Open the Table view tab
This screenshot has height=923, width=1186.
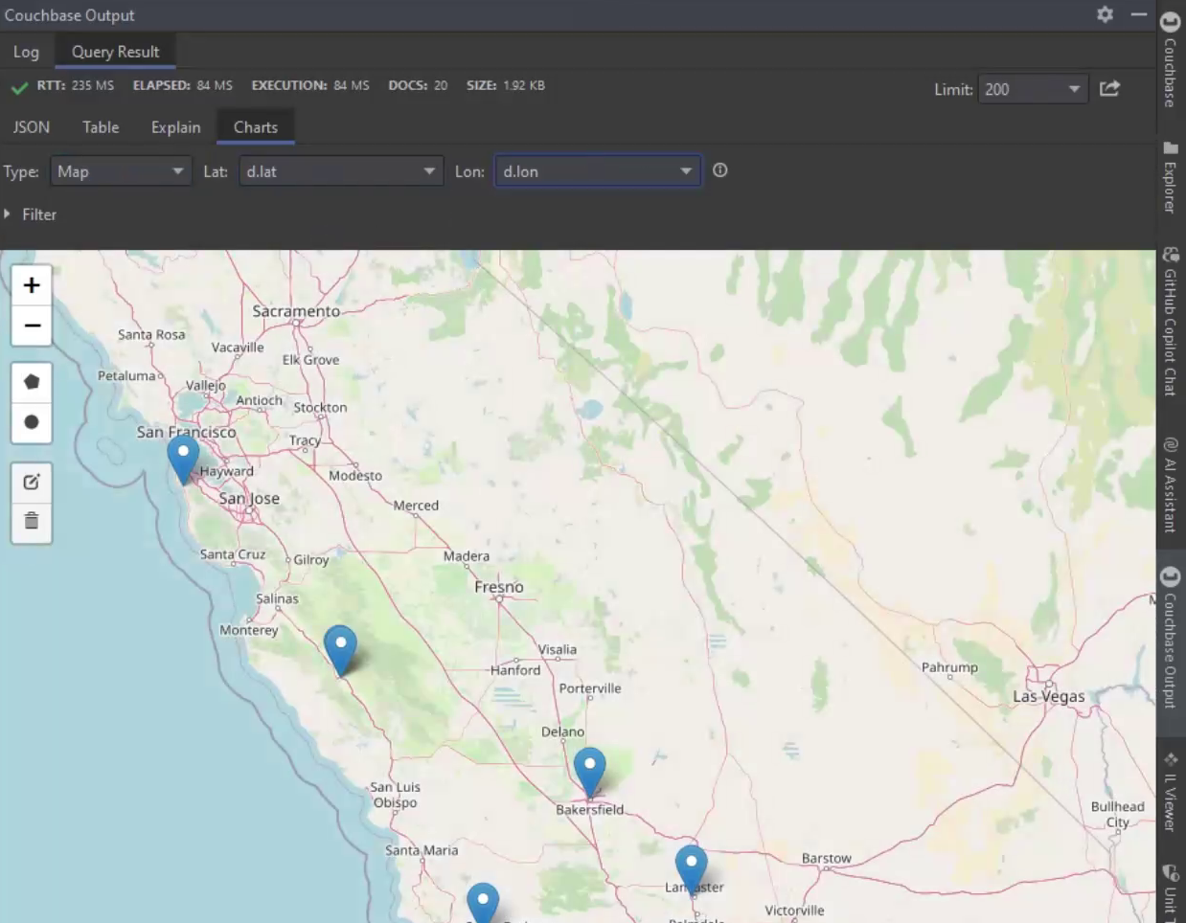point(101,127)
